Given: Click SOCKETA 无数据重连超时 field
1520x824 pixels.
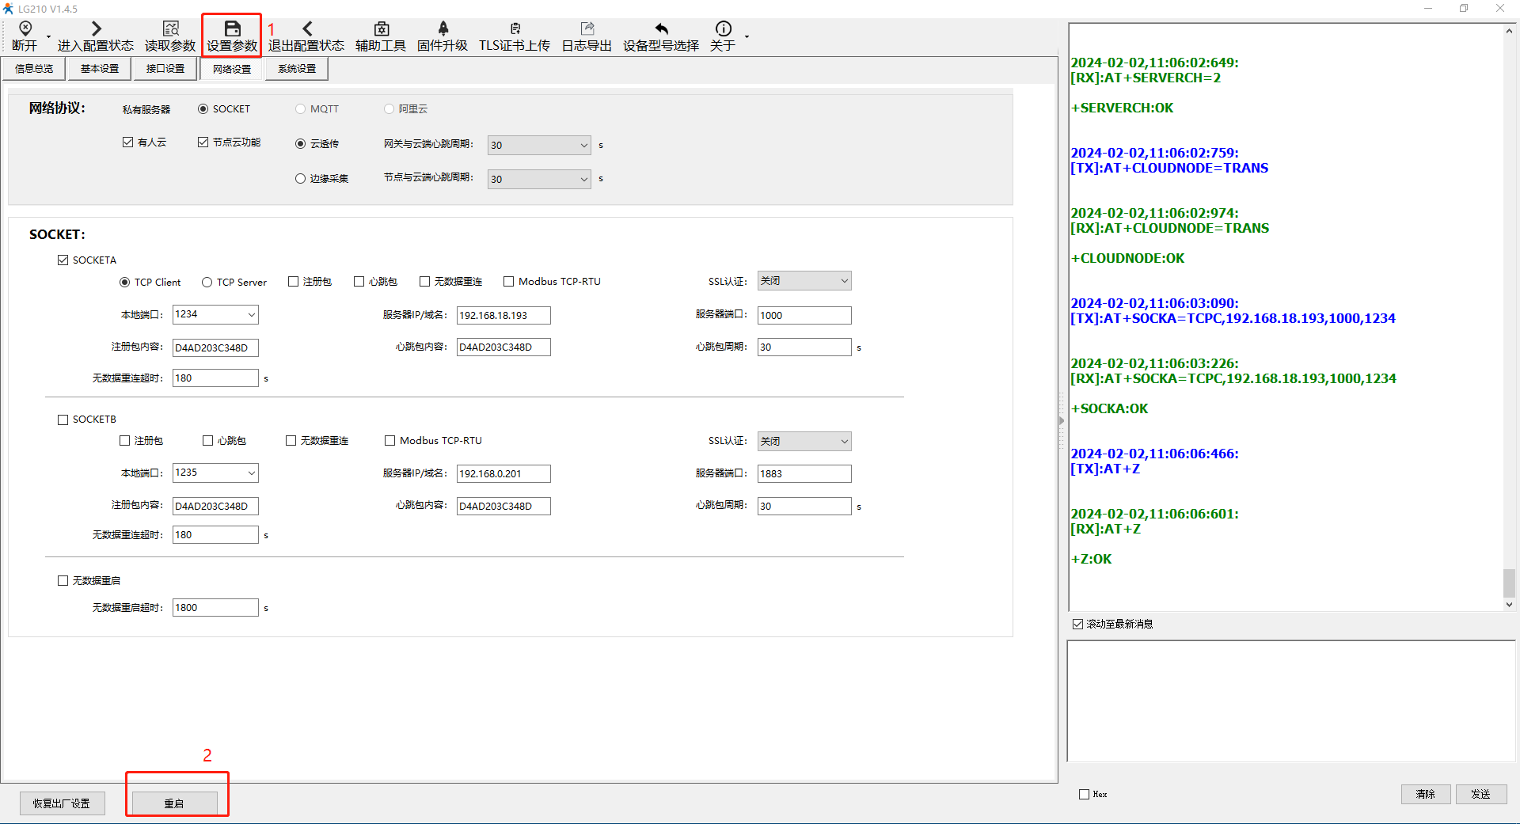Looking at the screenshot, I should click(215, 378).
